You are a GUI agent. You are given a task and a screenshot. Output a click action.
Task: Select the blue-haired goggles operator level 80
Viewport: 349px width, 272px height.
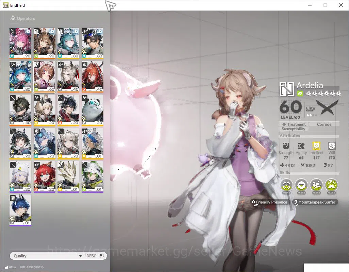(x=20, y=77)
